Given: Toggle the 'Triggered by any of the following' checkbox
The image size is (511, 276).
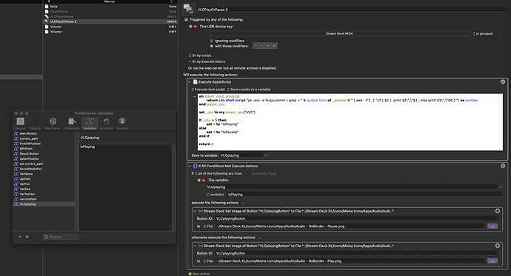Looking at the screenshot, I should (x=187, y=19).
